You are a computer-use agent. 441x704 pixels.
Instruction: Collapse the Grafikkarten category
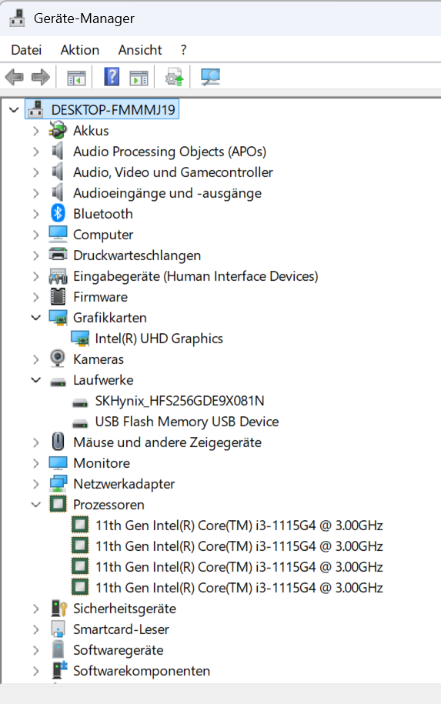point(36,318)
